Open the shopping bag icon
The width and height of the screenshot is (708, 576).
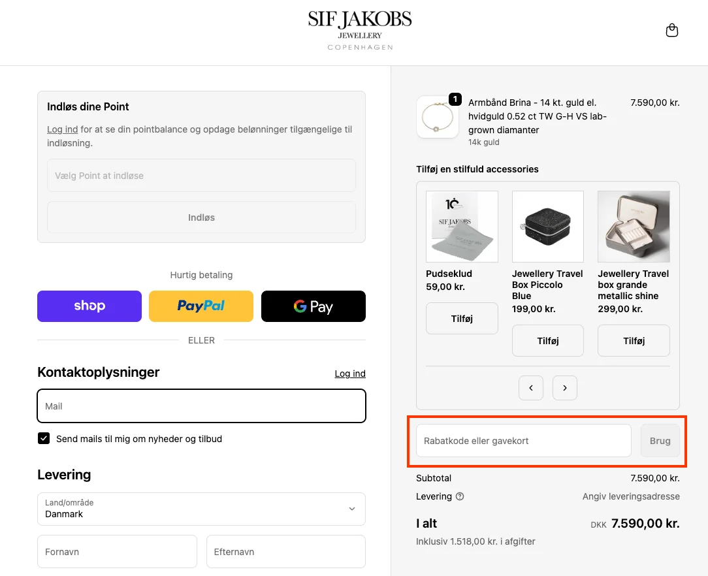[x=671, y=30]
